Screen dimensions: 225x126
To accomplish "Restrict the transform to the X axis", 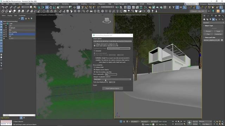I will (170, 7).
